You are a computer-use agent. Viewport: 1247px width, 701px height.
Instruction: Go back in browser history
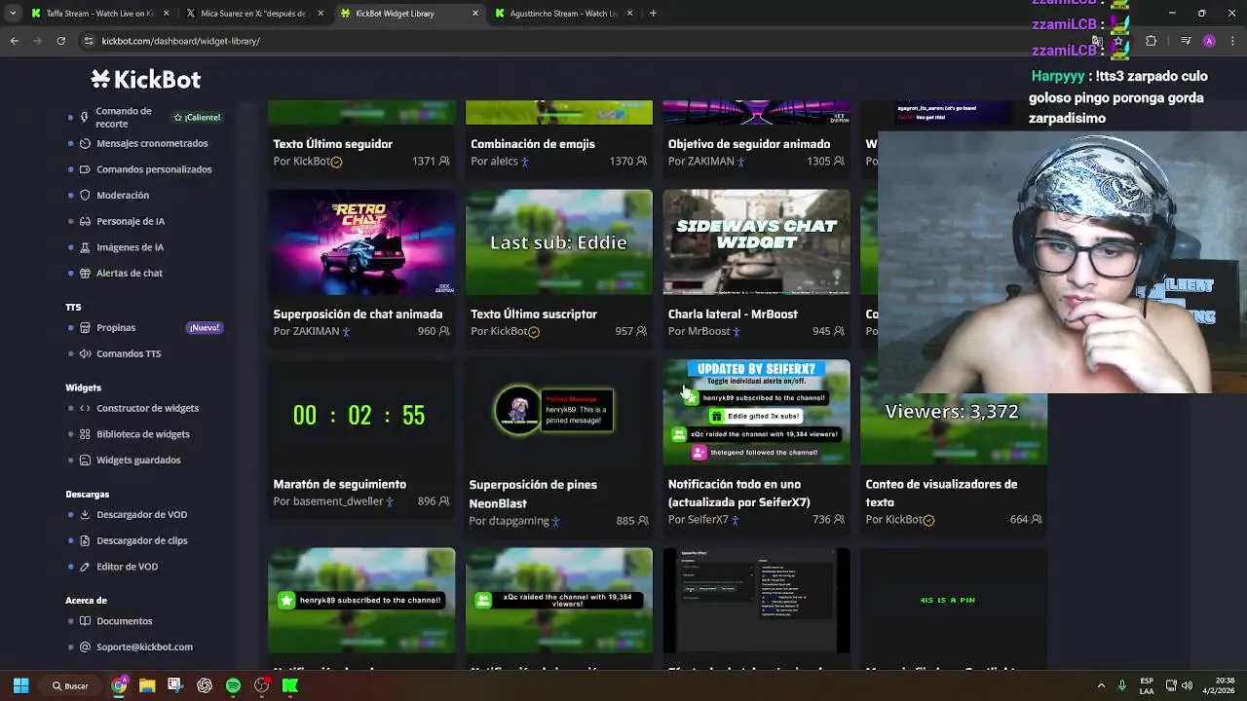tap(14, 41)
